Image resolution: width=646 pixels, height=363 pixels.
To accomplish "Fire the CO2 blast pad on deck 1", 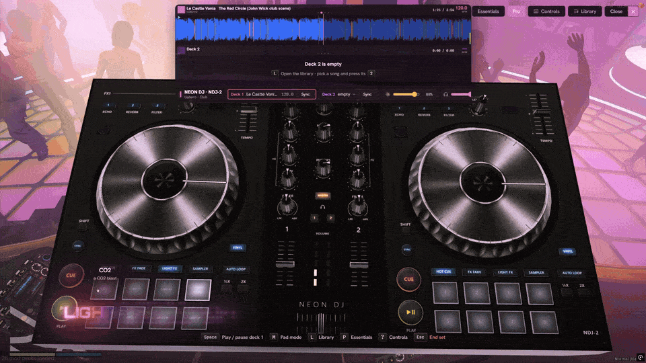I will coord(104,289).
